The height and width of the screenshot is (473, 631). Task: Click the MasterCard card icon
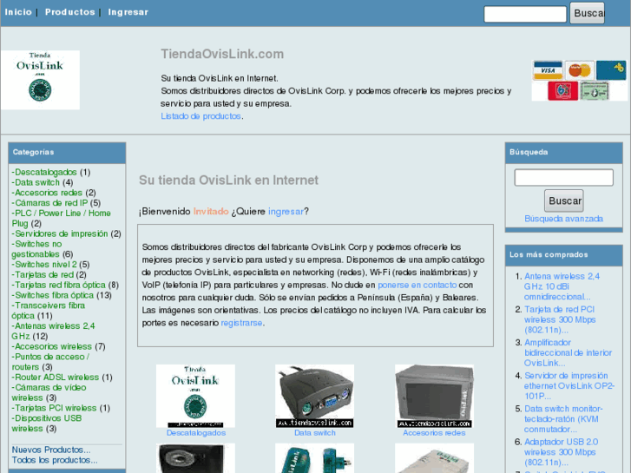[579, 70]
